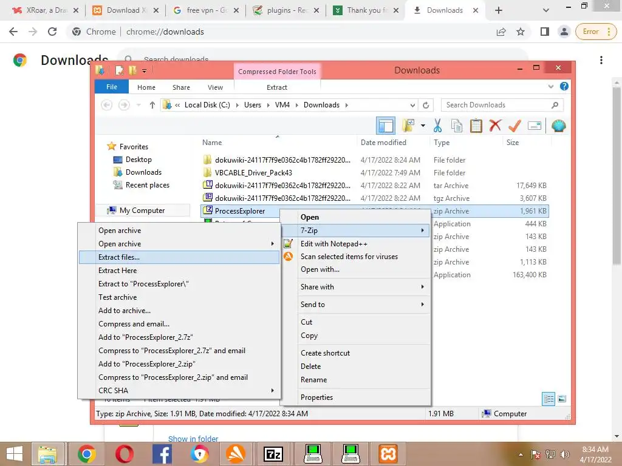622x466 pixels.
Task: Select Downloads under Favorites
Action: (143, 172)
